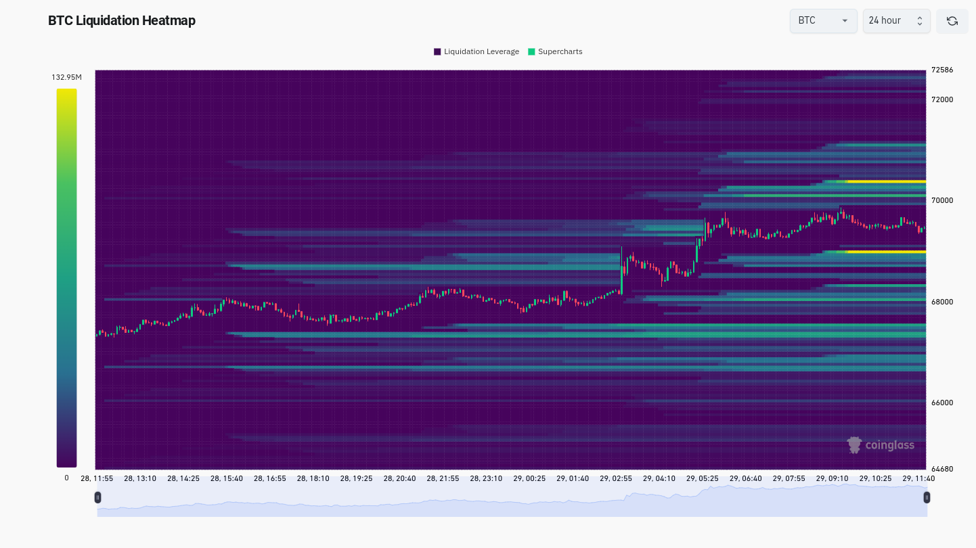Toggle the Liquidation Leverage series label
This screenshot has height=548, width=976.
[x=481, y=52]
